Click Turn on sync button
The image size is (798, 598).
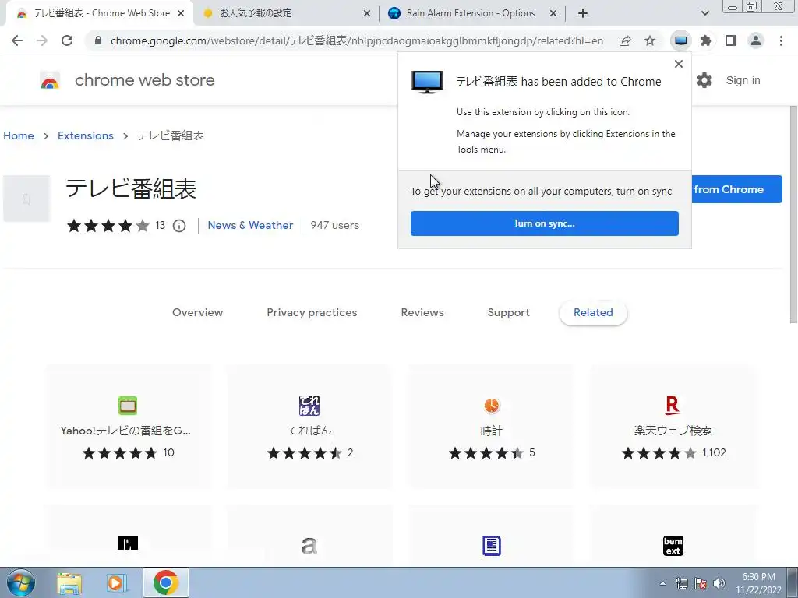(544, 223)
